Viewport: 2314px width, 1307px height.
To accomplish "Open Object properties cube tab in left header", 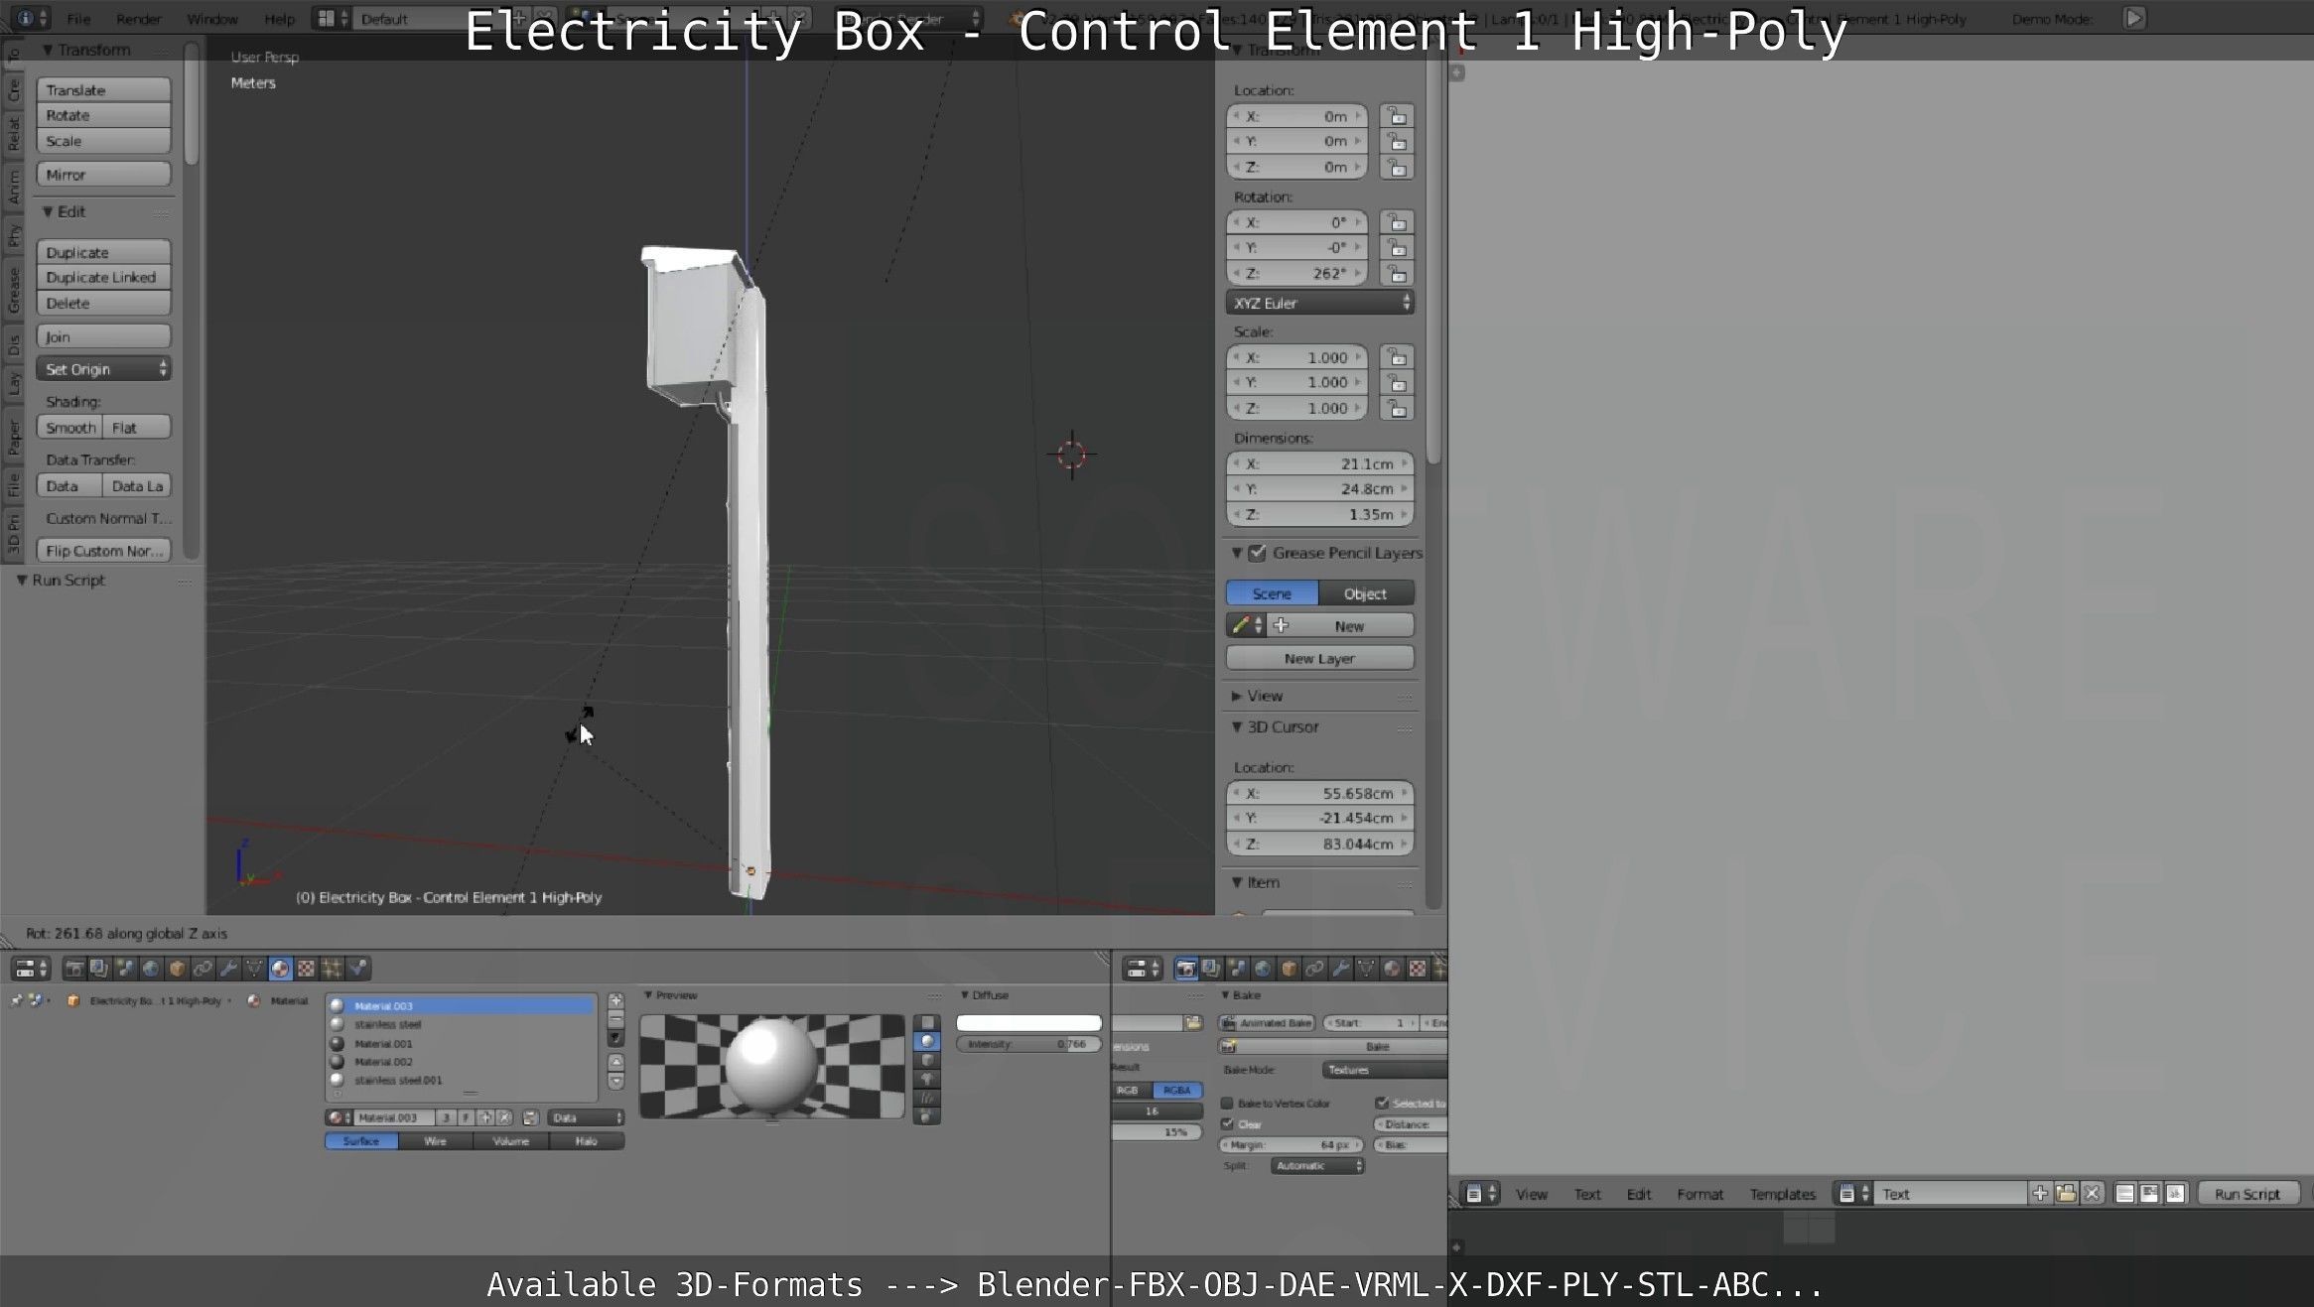I will pos(177,969).
